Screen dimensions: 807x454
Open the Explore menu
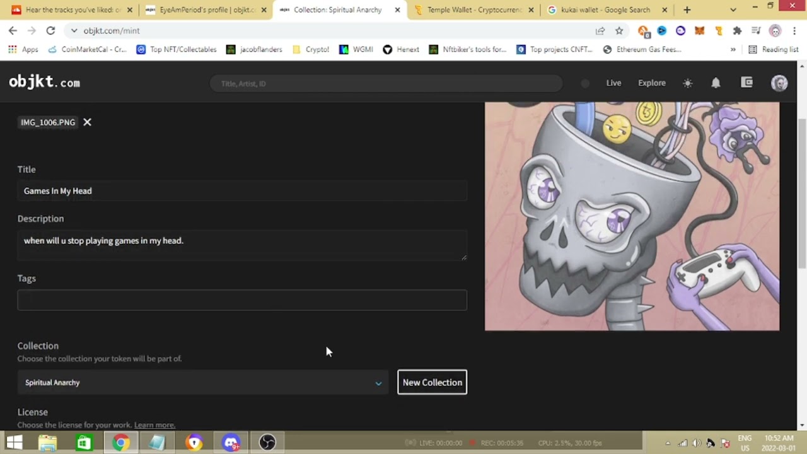pos(652,83)
